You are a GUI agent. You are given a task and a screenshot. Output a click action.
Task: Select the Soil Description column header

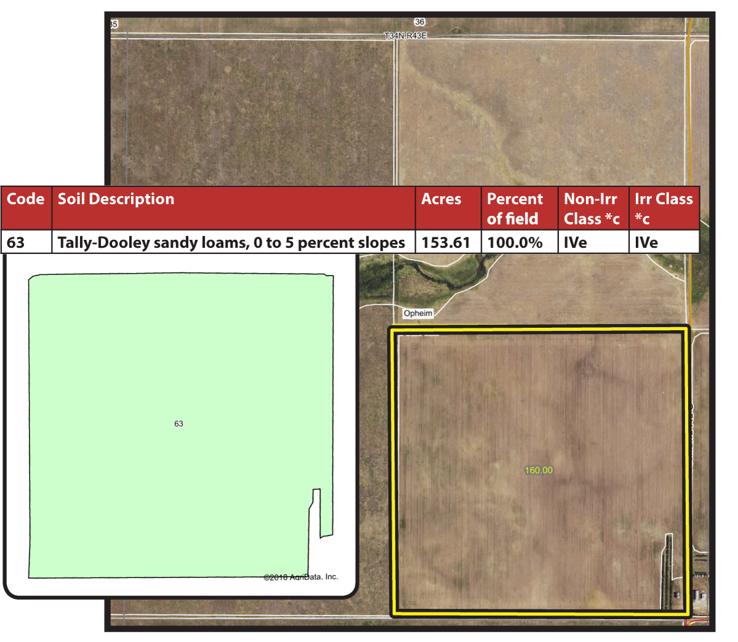(116, 199)
